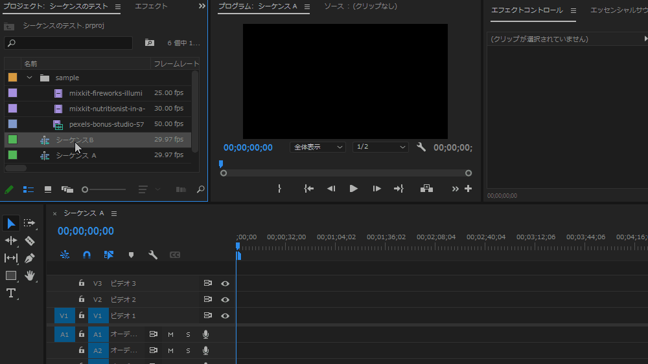
Task: Switch to the ソース tab
Action: pyautogui.click(x=360, y=6)
